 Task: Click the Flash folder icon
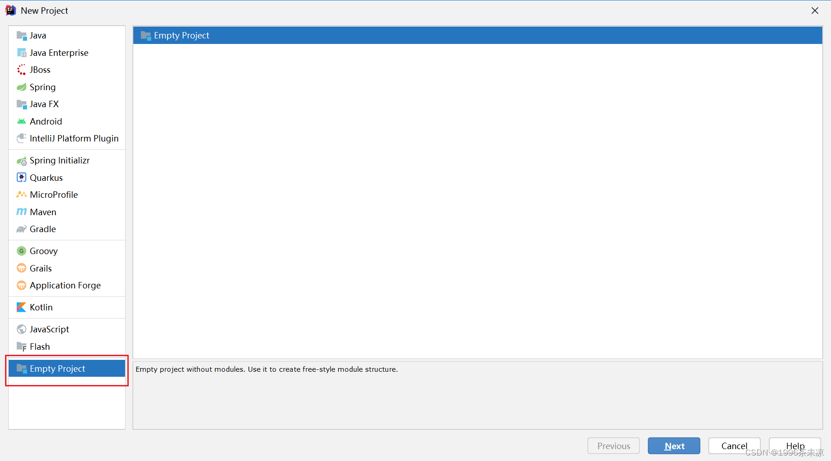22,347
